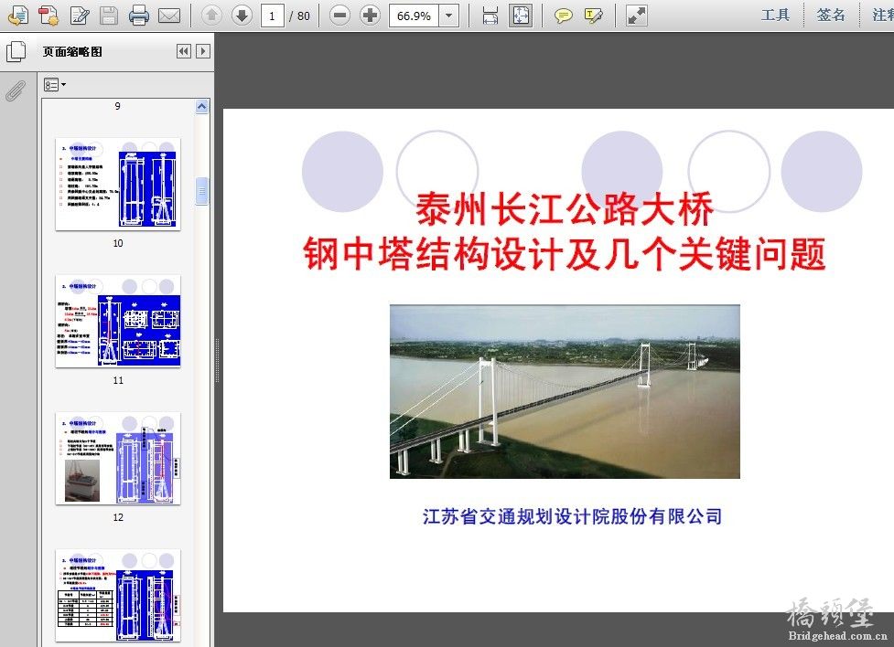
Task: Zoom out with the minus button
Action: pyautogui.click(x=339, y=16)
